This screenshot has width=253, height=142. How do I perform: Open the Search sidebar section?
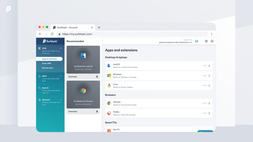tap(50, 90)
